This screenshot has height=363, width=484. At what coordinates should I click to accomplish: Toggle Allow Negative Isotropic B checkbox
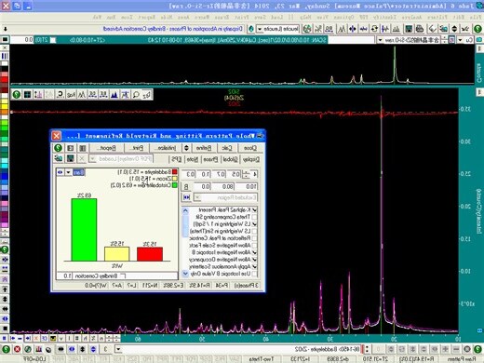(254, 252)
